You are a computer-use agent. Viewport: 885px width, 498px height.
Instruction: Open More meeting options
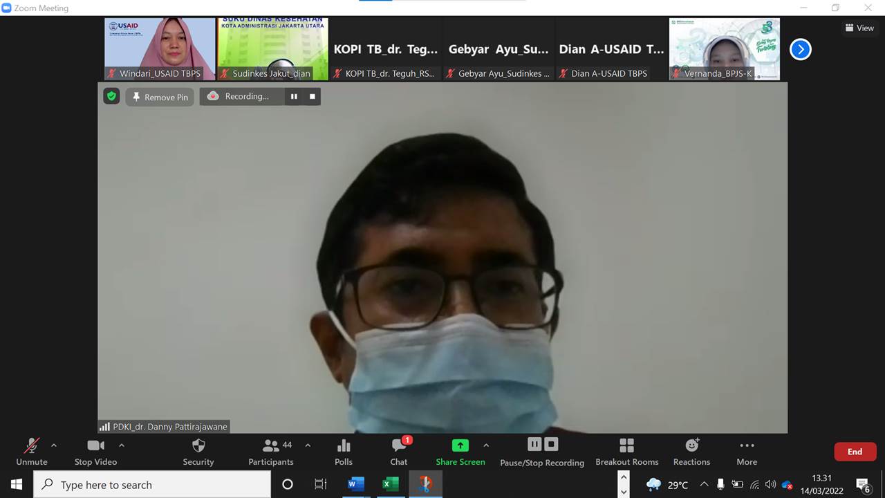[747, 452]
